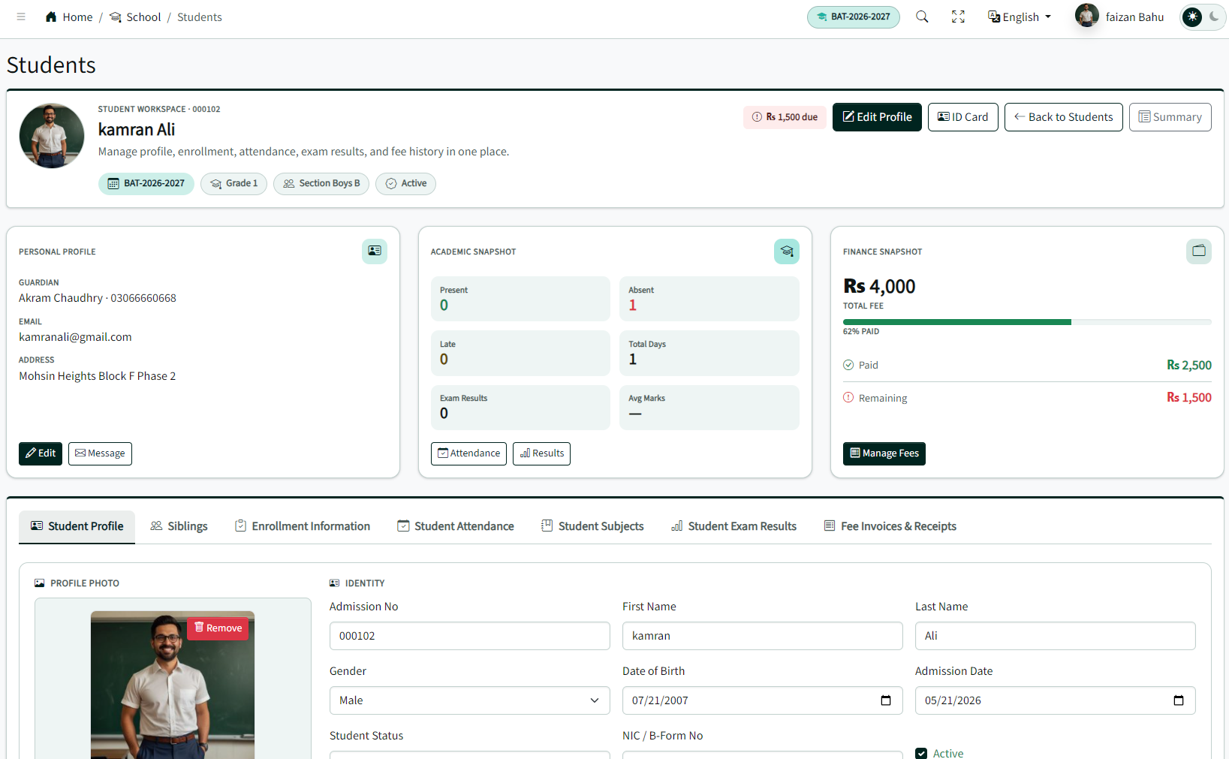Click the Message button
This screenshot has height=759, width=1229.
tap(100, 453)
